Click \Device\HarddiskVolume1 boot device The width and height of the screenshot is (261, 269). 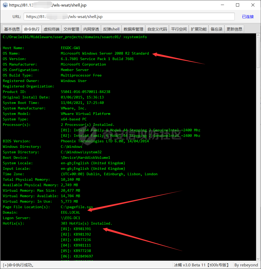pyautogui.click(x=86, y=158)
